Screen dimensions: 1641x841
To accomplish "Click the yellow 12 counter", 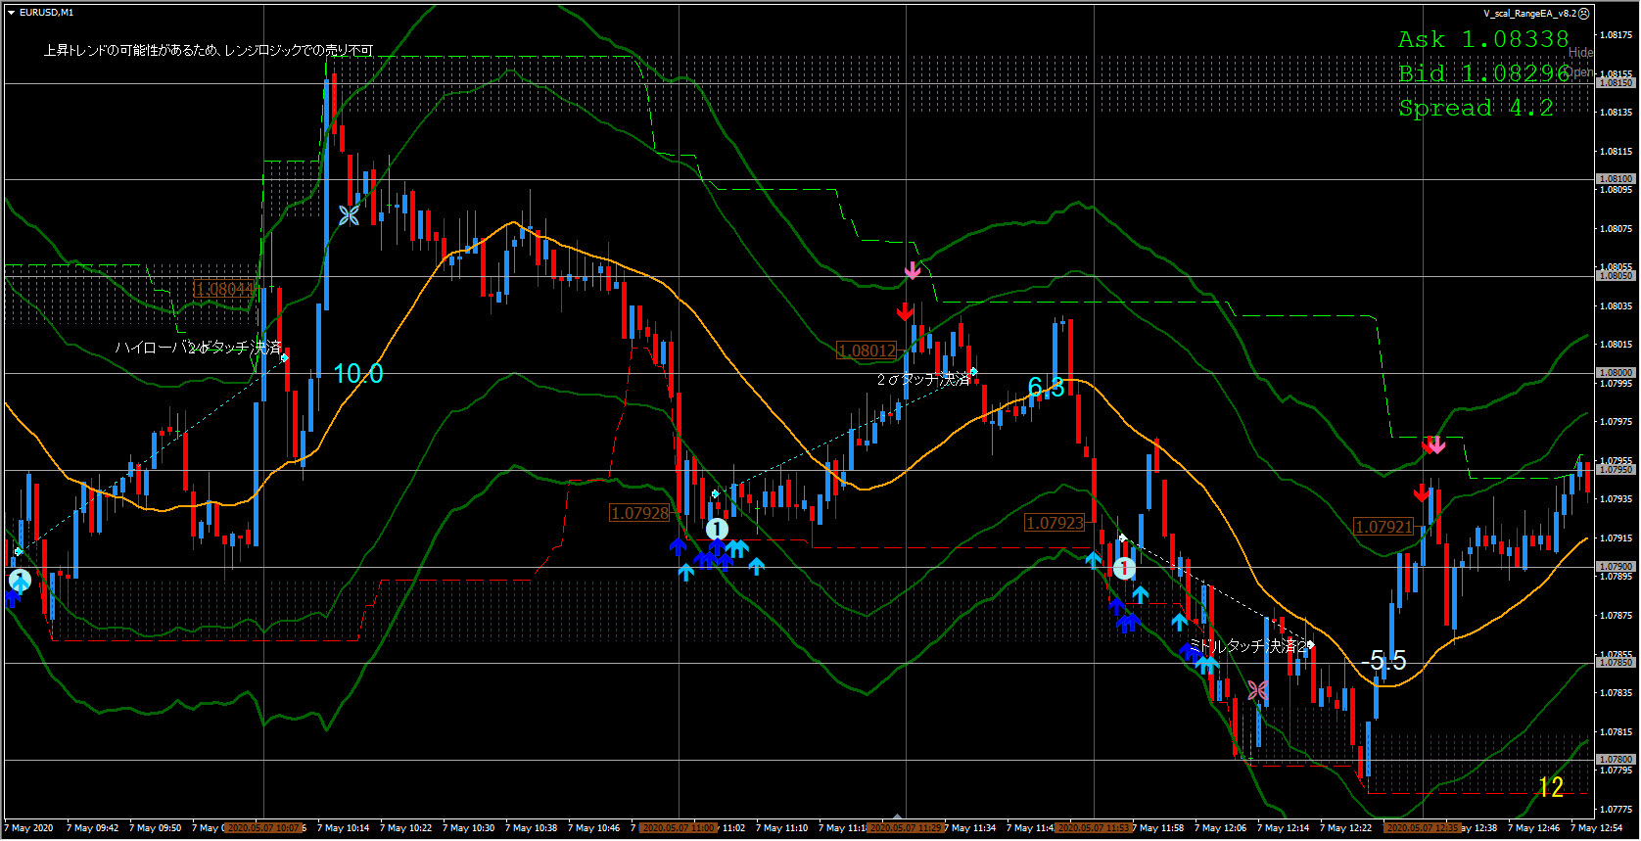I will click(1551, 787).
